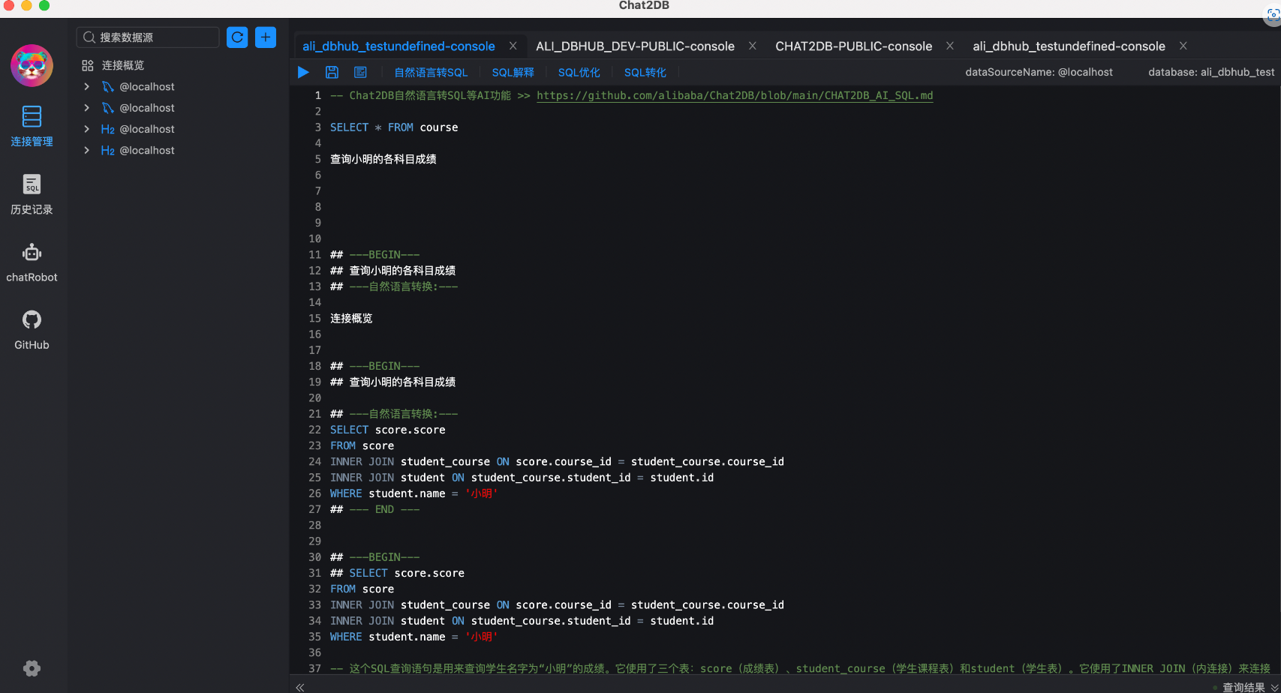Click the 搜索数据源 search field
1281x693 pixels.
[148, 37]
